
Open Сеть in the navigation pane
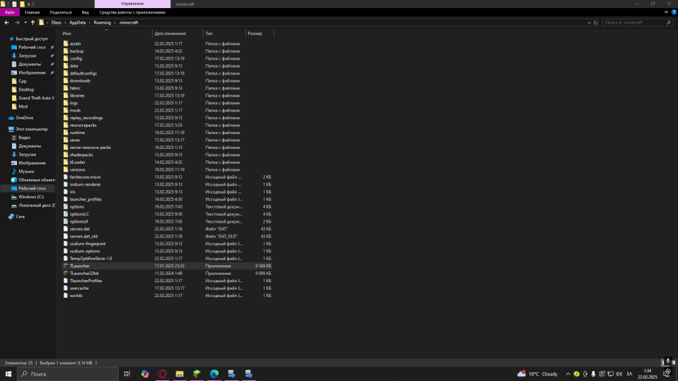pyautogui.click(x=20, y=217)
